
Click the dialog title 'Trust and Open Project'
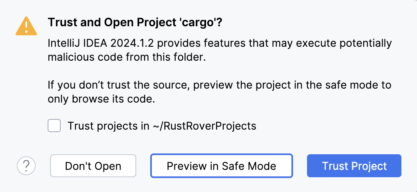pyautogui.click(x=107, y=22)
